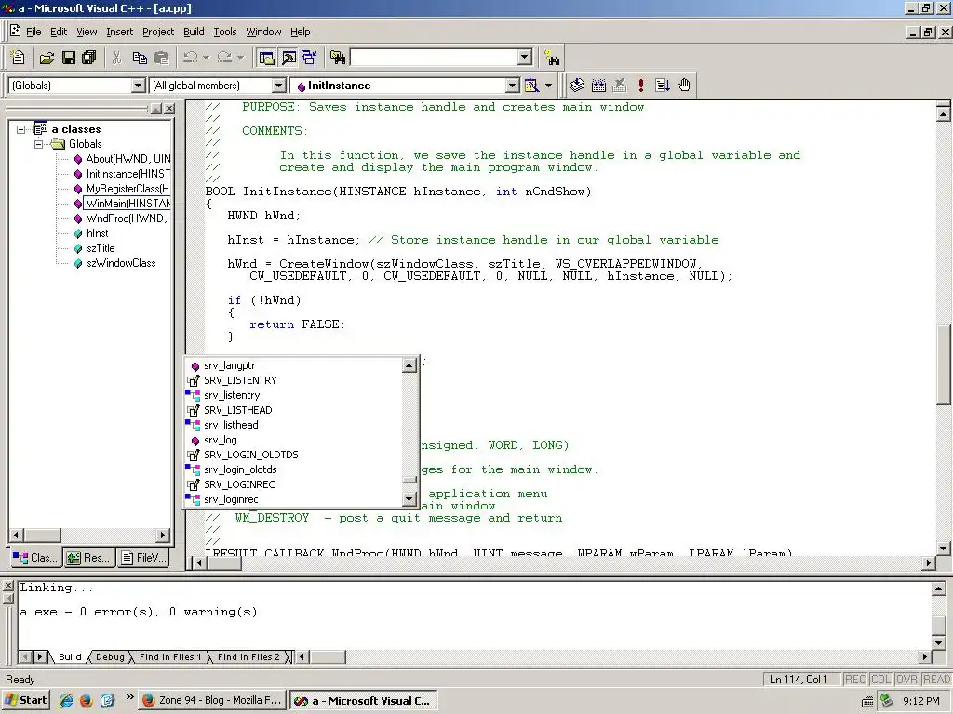The height and width of the screenshot is (714, 953).
Task: Switch to Find in Files 1 tab
Action: click(x=169, y=657)
